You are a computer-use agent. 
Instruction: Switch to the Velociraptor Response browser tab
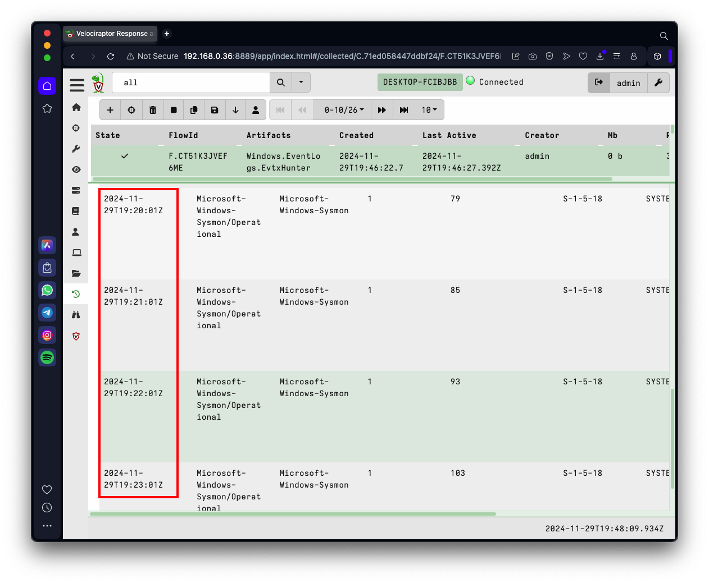[x=111, y=34]
